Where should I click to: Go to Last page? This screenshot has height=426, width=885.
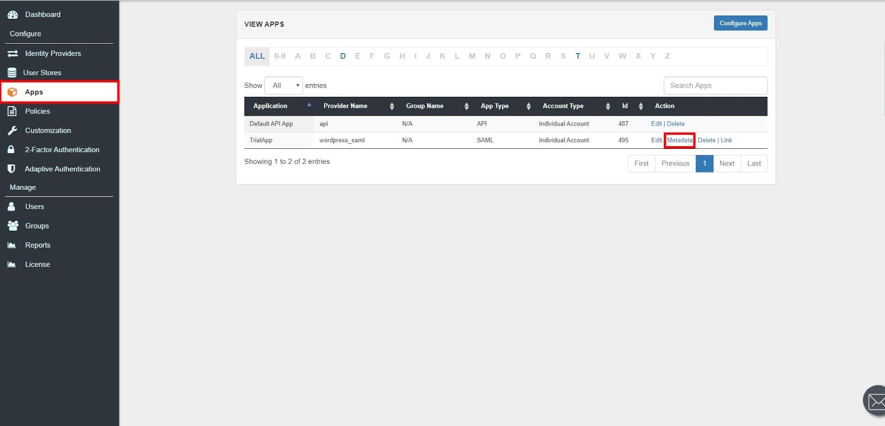click(x=754, y=164)
